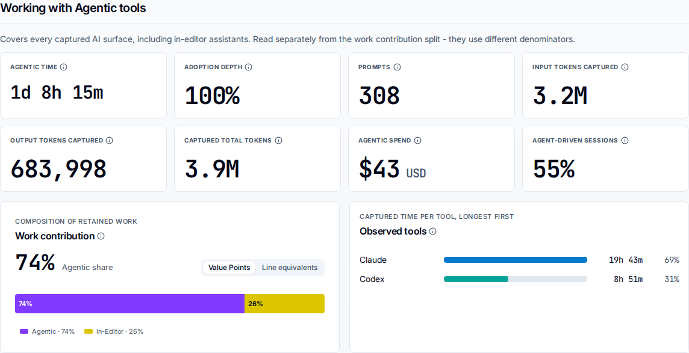Open info icon next to Captured Total Tokens
This screenshot has height=353, width=689.
tap(278, 140)
